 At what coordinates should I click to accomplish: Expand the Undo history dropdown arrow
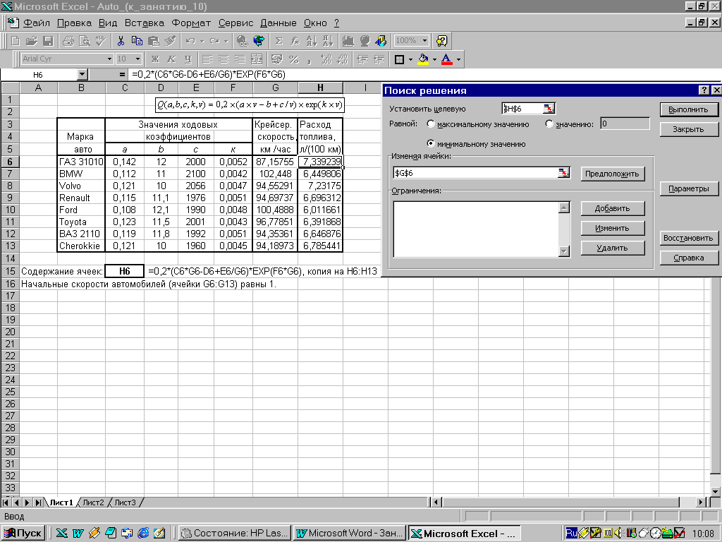(x=202, y=41)
